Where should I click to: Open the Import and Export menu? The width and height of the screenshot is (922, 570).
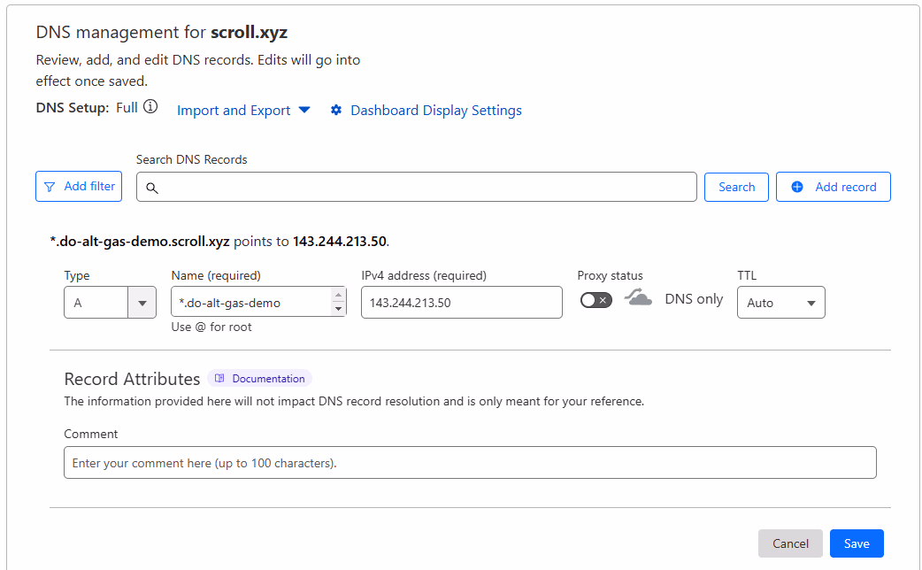[243, 111]
